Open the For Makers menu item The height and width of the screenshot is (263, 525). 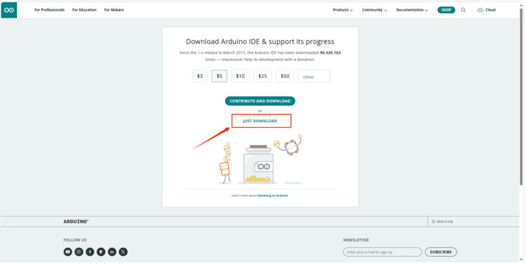pos(114,10)
